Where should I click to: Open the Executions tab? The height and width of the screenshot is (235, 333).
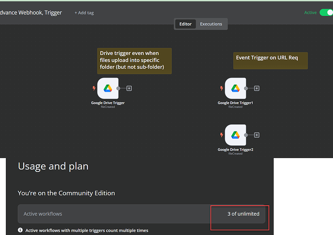(x=211, y=24)
